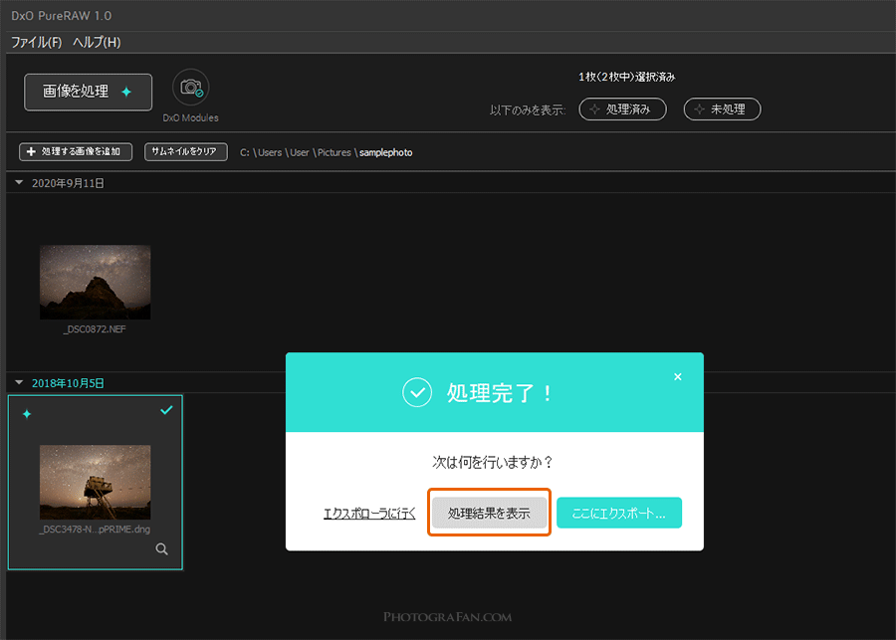Close the 処理完了 dialog with the X
Image resolution: width=896 pixels, height=640 pixels.
[678, 376]
